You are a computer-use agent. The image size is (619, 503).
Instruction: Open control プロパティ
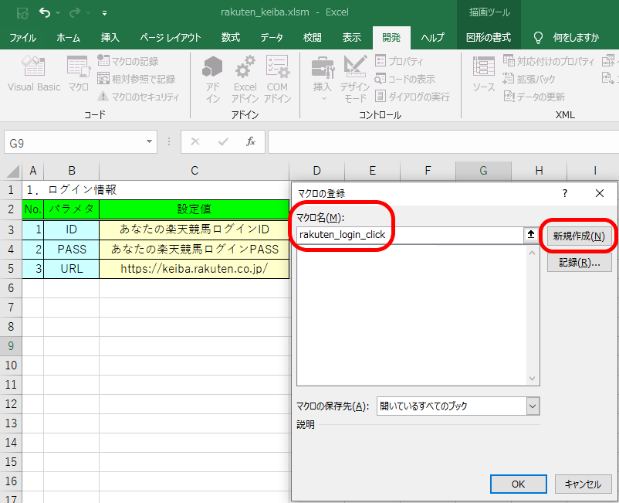click(x=399, y=61)
